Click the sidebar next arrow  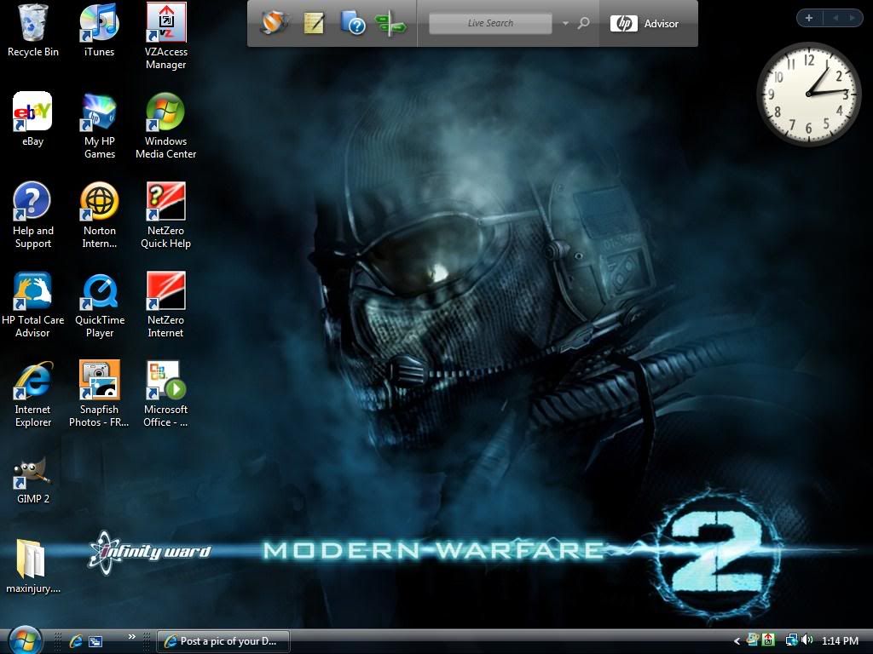(852, 18)
